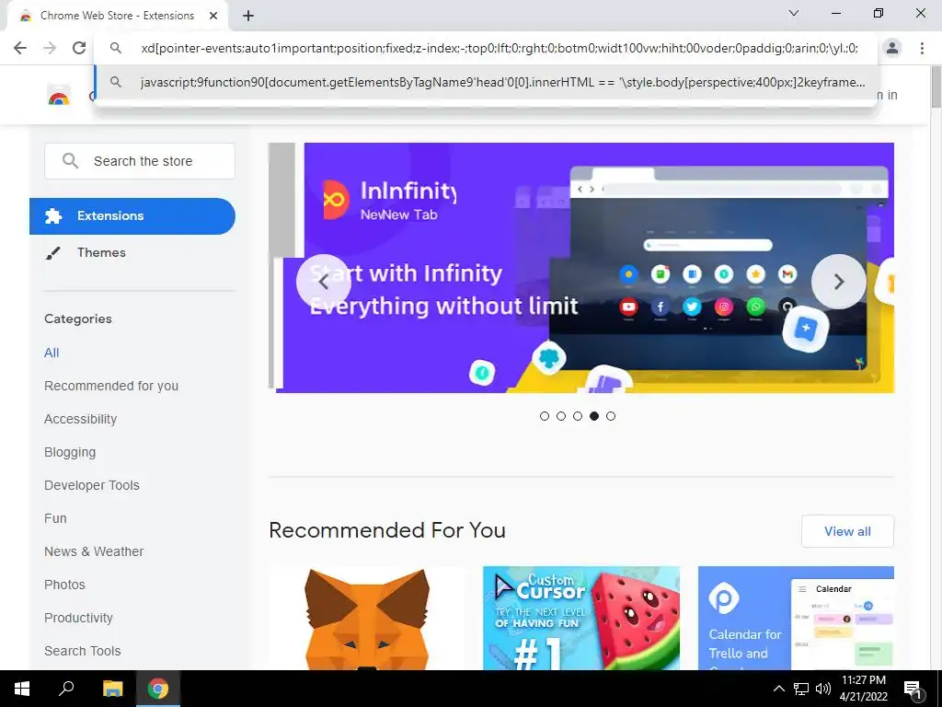
Task: Click the magnifier icon in store search
Action: pyautogui.click(x=70, y=160)
